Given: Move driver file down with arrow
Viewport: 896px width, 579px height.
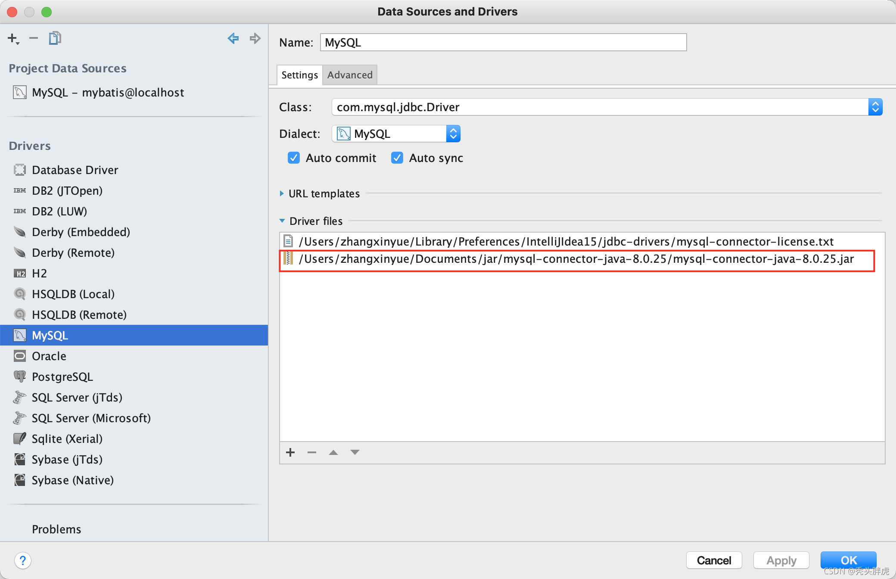Looking at the screenshot, I should 355,452.
